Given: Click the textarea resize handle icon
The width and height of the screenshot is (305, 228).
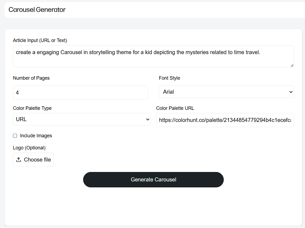Looking at the screenshot, I should coord(292,66).
